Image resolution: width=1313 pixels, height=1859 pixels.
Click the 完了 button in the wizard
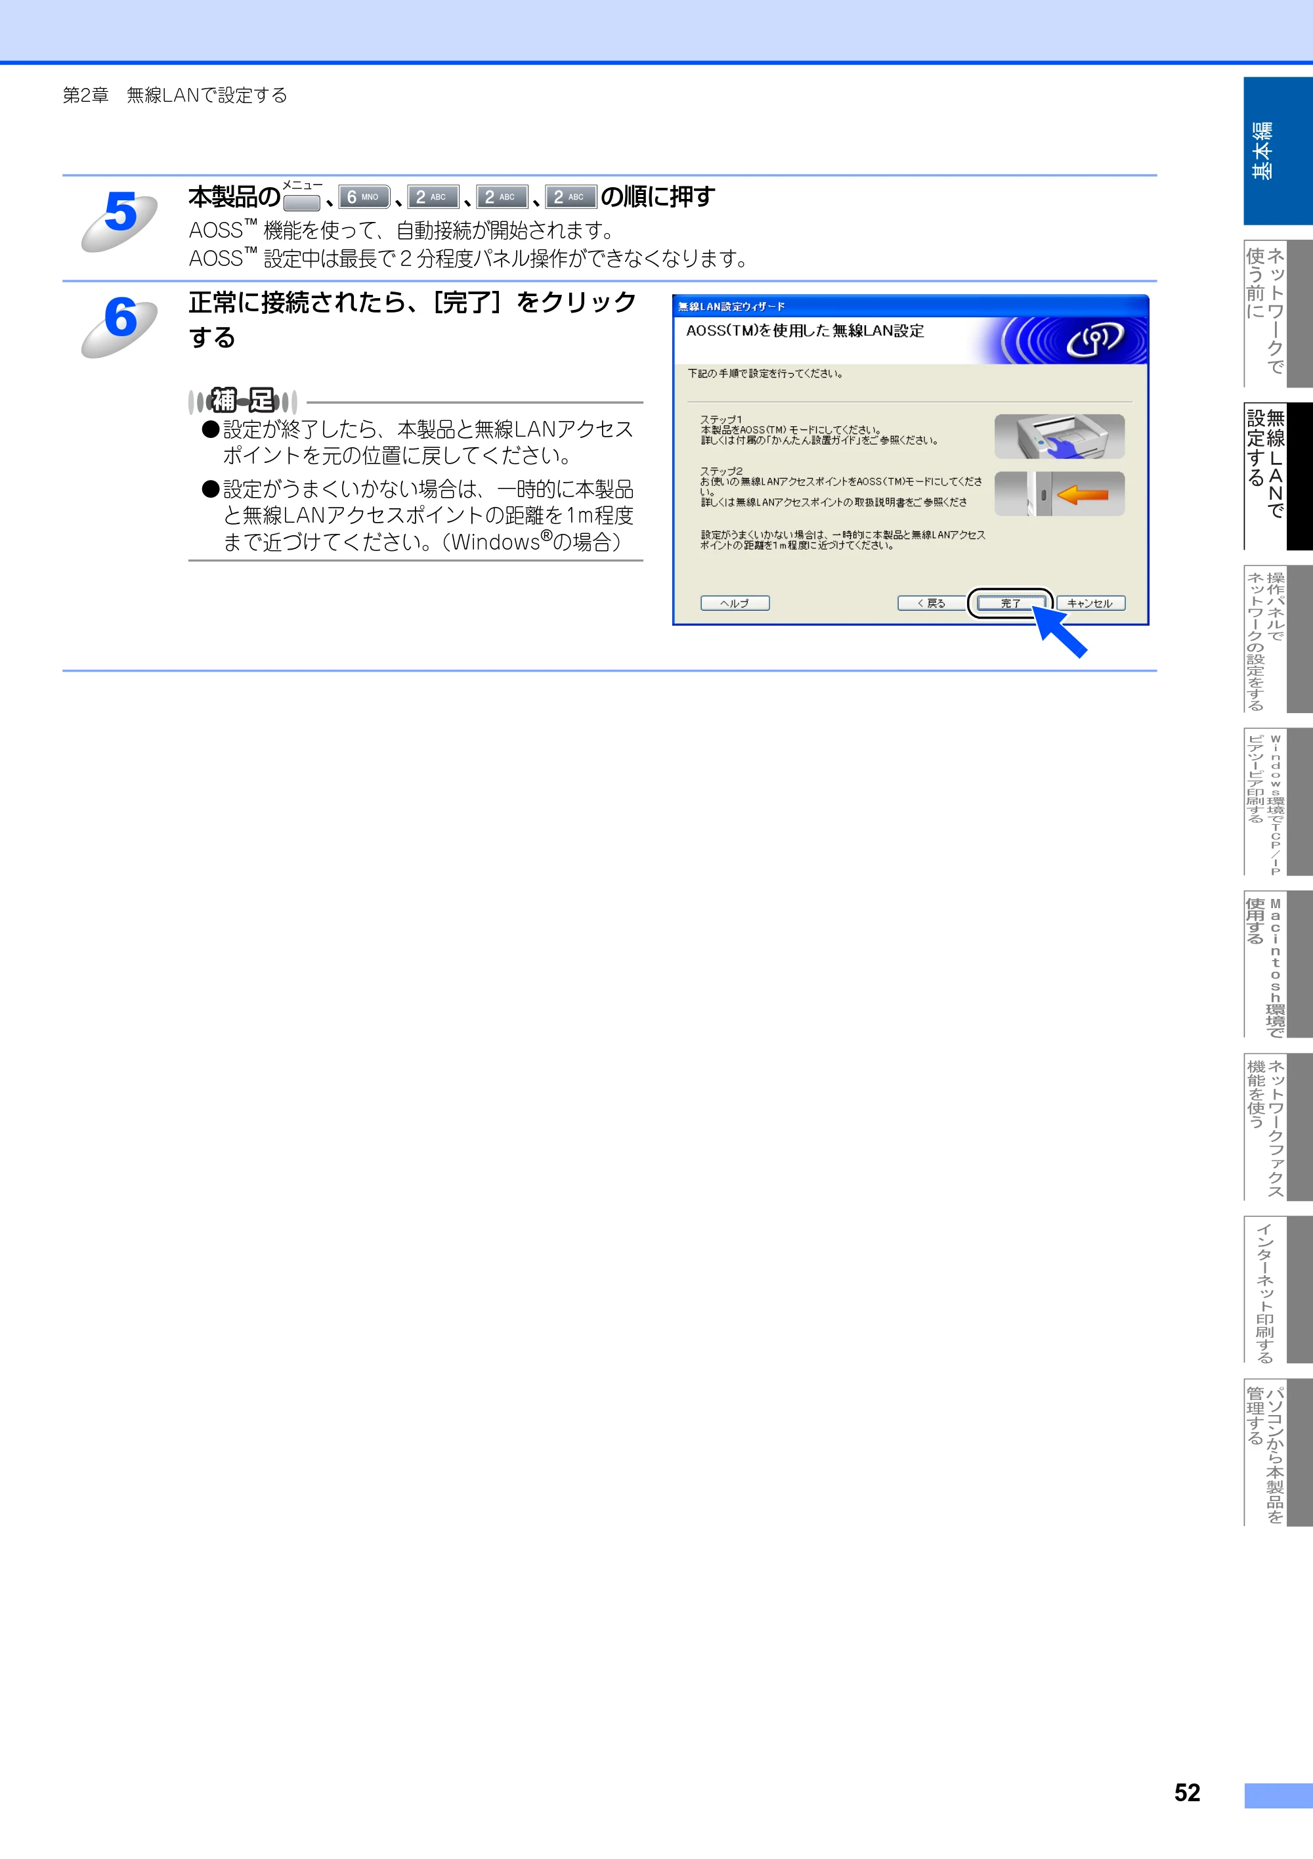pos(1010,603)
